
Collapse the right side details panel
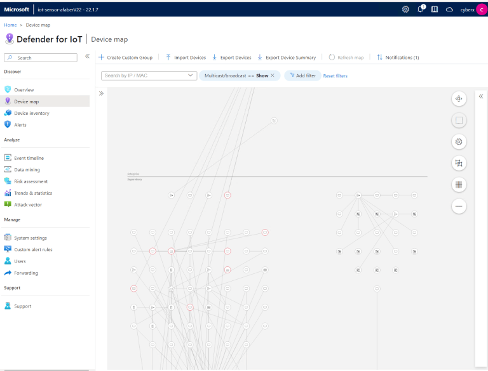click(480, 96)
